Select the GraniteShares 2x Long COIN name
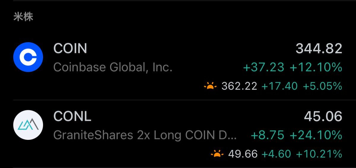This screenshot has height=168, width=356. click(145, 135)
